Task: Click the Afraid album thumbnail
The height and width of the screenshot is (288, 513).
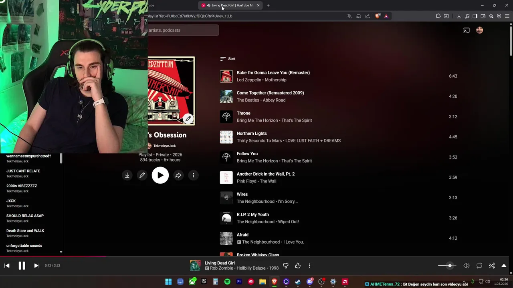Action: 226,238
